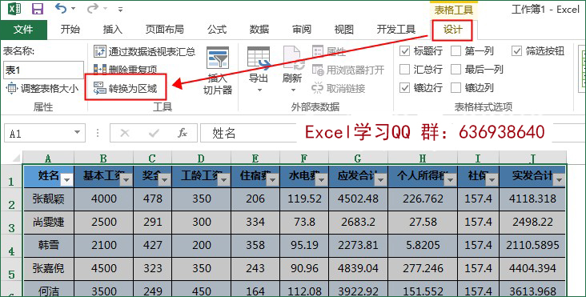This screenshot has height=297, width=586.
Task: Expand the 刷新 dropdown arrow
Action: coord(293,90)
